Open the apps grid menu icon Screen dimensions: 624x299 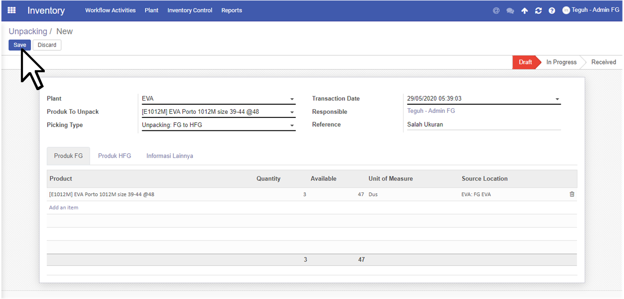pos(11,10)
